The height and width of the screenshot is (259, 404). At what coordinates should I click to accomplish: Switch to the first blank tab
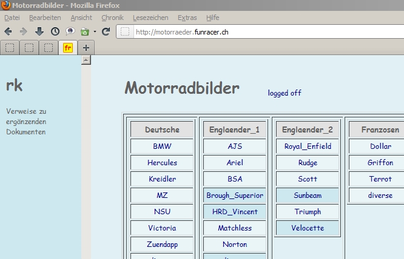tap(10, 48)
